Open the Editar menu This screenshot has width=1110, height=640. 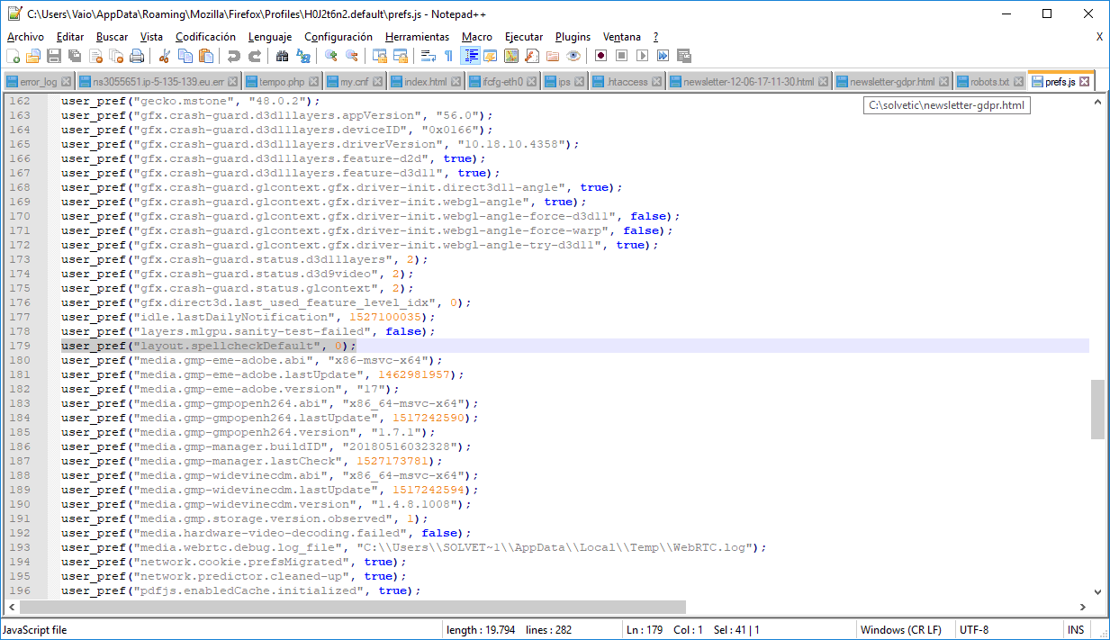[x=70, y=37]
